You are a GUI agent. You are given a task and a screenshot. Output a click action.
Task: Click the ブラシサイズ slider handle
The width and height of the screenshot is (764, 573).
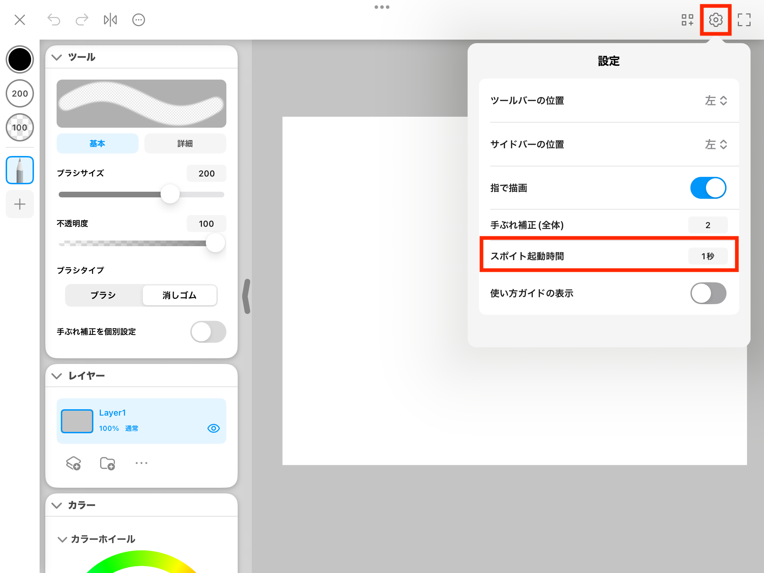170,194
